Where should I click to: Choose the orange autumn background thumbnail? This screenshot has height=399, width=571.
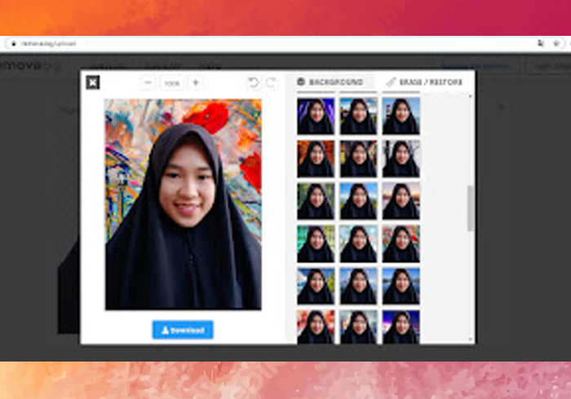316,159
